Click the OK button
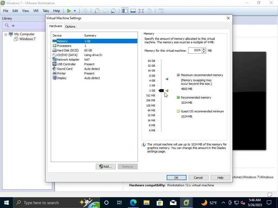Viewport: 278px width, 208px height. pos(176,178)
